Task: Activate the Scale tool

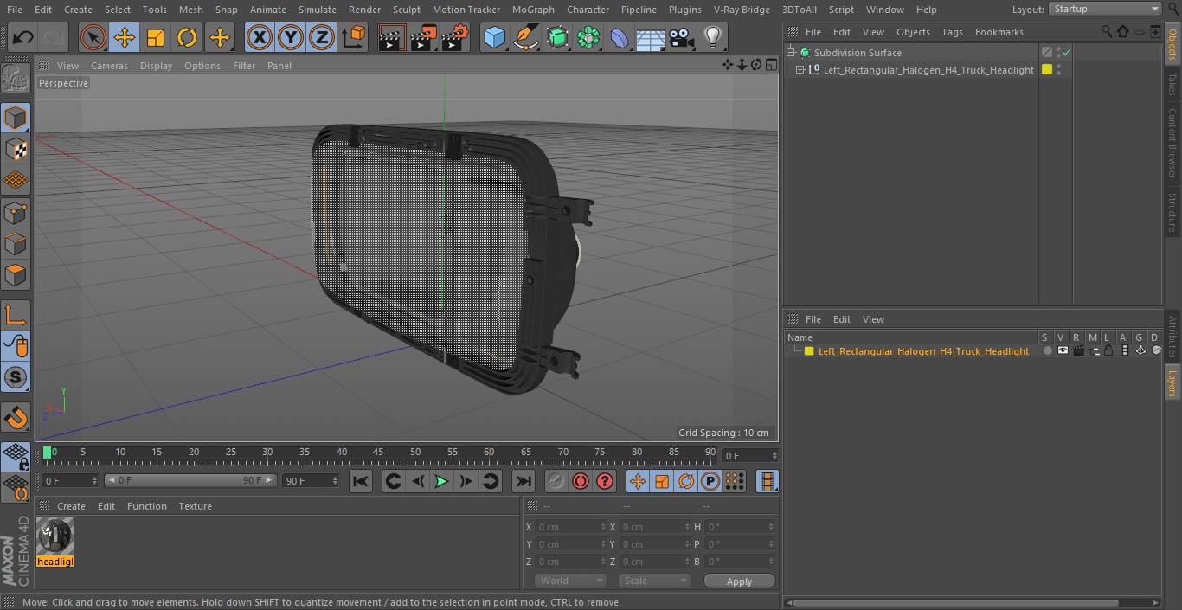Action: 156,37
